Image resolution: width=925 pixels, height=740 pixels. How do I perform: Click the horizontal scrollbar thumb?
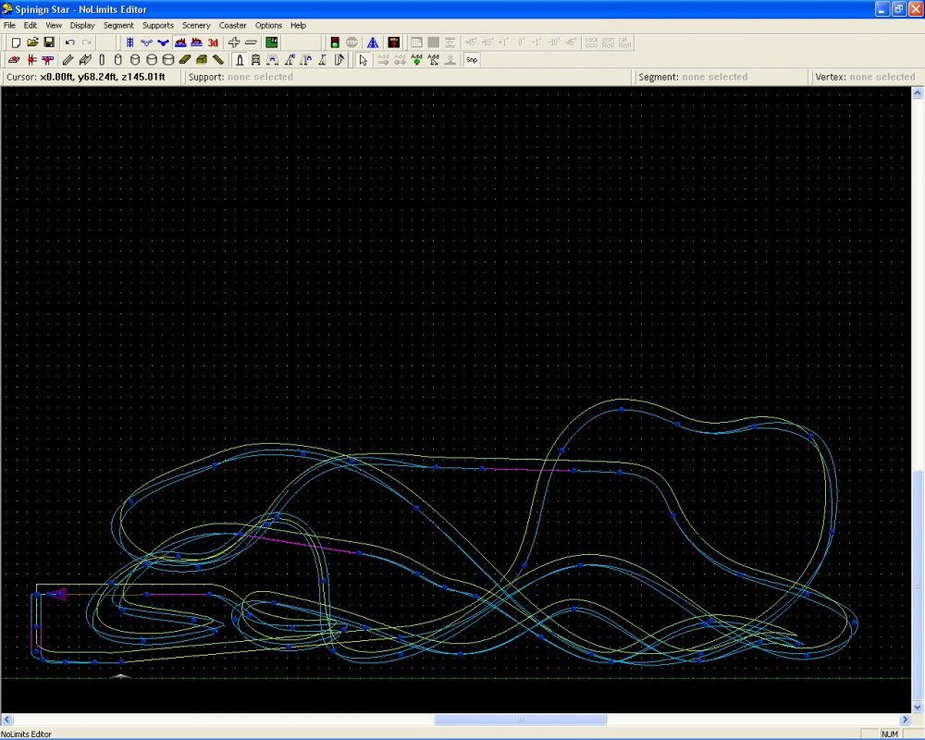click(x=521, y=720)
